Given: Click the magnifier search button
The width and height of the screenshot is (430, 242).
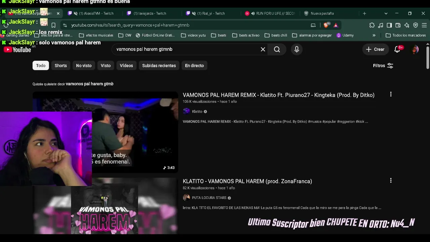Looking at the screenshot, I should pyautogui.click(x=277, y=49).
